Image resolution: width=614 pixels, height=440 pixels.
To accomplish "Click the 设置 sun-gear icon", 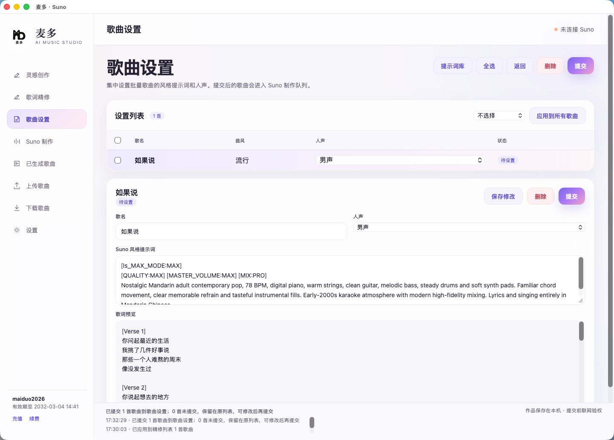I will pos(17,230).
